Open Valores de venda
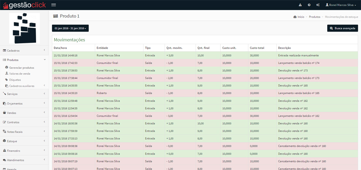361x170 pixels. [x=19, y=74]
